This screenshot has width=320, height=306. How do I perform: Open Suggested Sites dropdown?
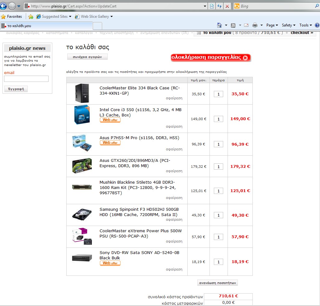[54, 16]
